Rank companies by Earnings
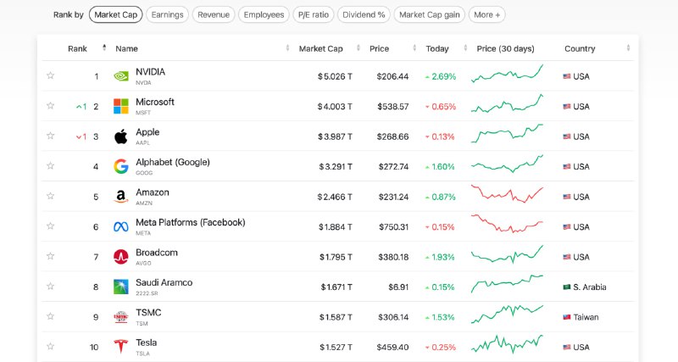Viewport: 678px width, 362px height. click(167, 14)
